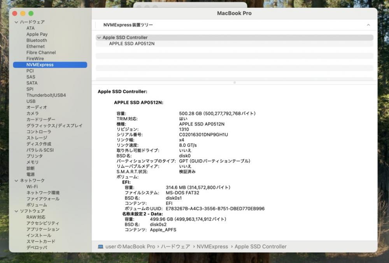Click the BSD name disk0s2
The image size is (389, 263).
pyautogui.click(x=158, y=225)
